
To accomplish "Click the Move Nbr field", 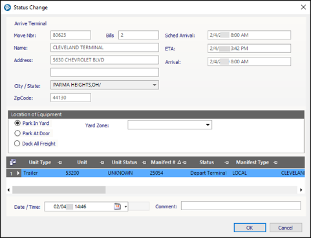I will point(70,35).
